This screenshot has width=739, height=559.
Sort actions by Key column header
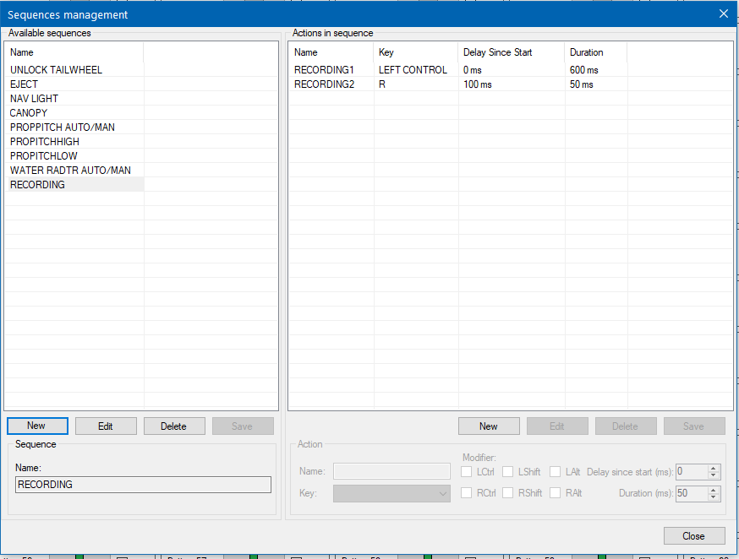pos(414,52)
